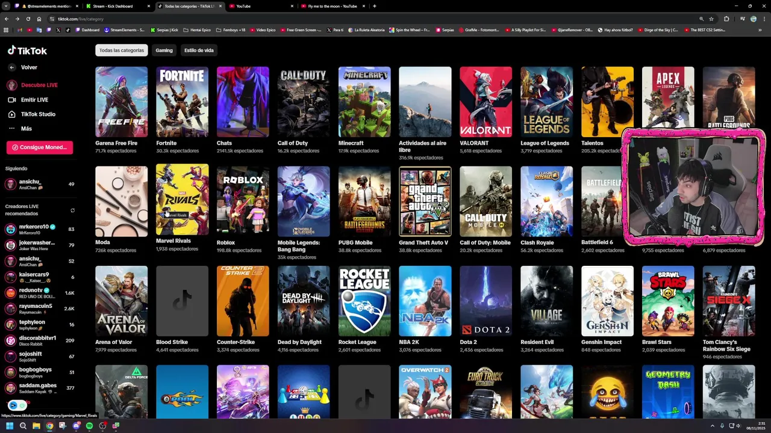This screenshot has height=433, width=771.
Task: Open Dota 2 category thumbnail
Action: (x=485, y=301)
